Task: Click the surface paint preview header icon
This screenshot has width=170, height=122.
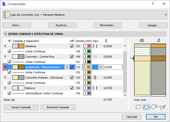Action: pos(159,40)
